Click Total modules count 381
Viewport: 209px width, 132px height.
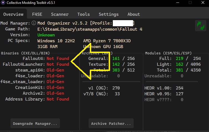179,70
